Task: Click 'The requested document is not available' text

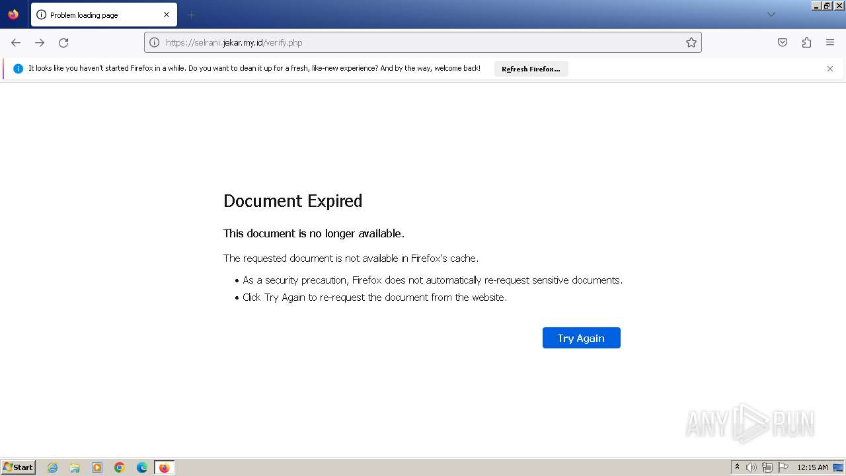Action: [351, 258]
